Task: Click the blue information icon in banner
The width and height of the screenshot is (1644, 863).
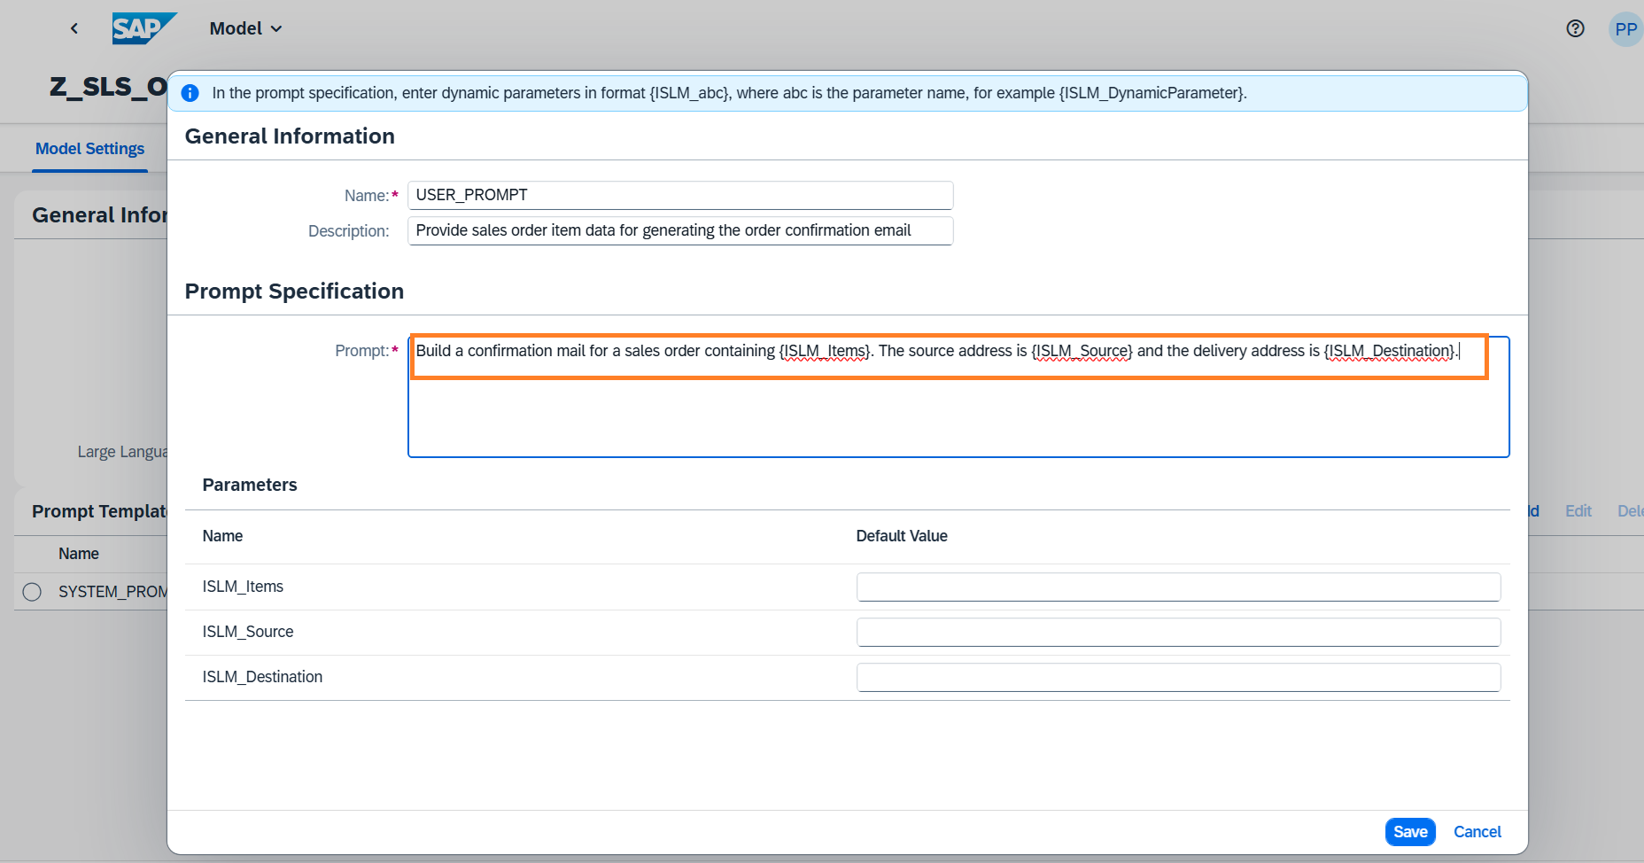Action: click(x=190, y=93)
